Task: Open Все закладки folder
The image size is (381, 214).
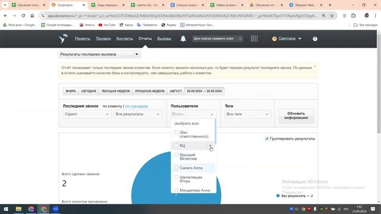Action: [366, 25]
